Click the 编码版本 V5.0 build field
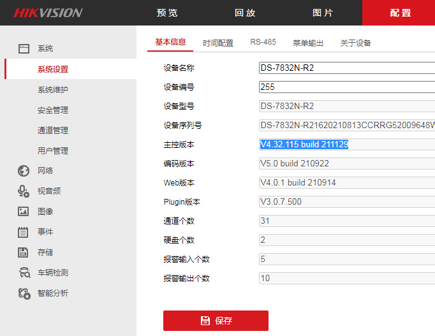Image resolution: width=435 pixels, height=336 pixels. tap(347, 164)
